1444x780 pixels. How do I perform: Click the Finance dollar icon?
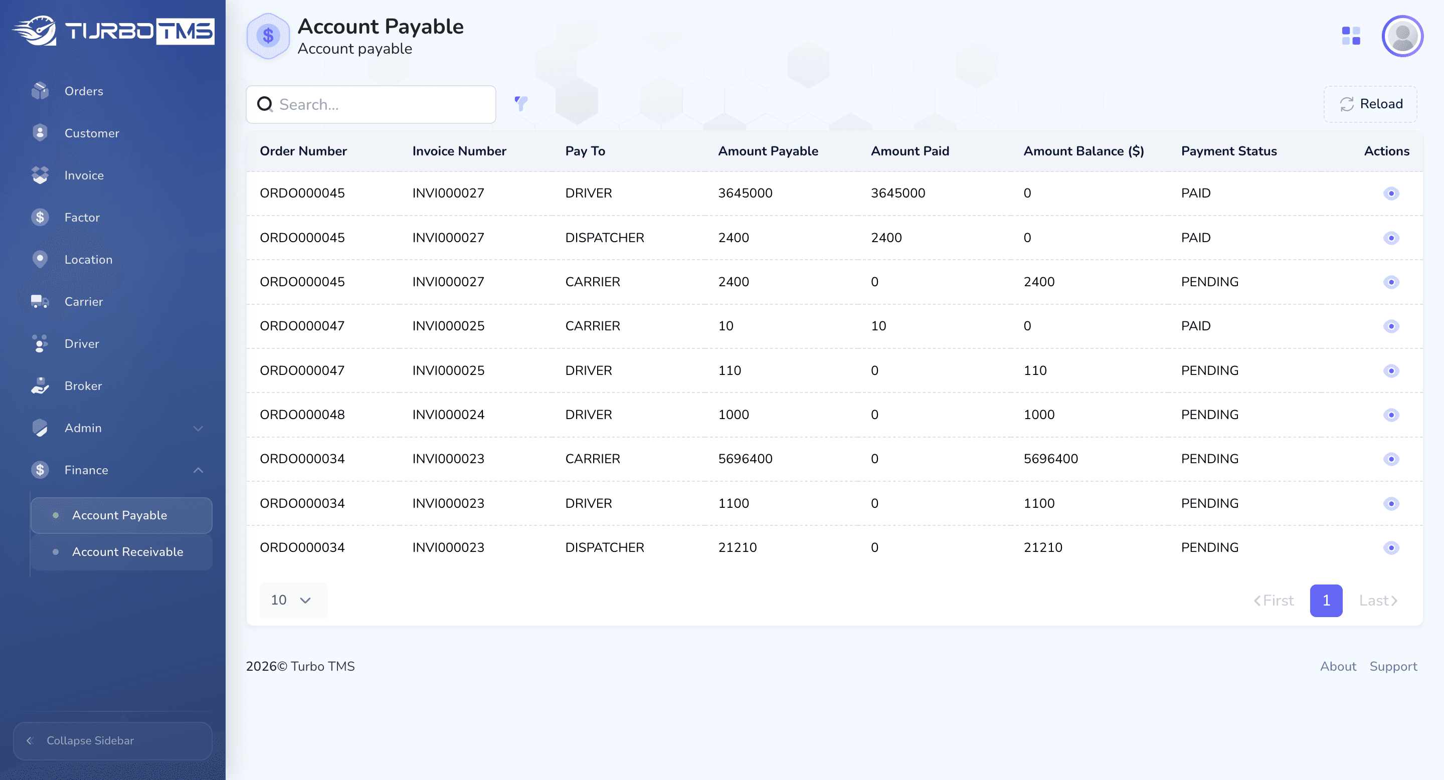tap(40, 470)
